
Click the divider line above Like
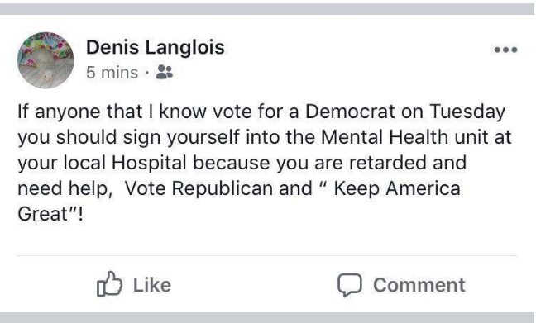click(267, 255)
